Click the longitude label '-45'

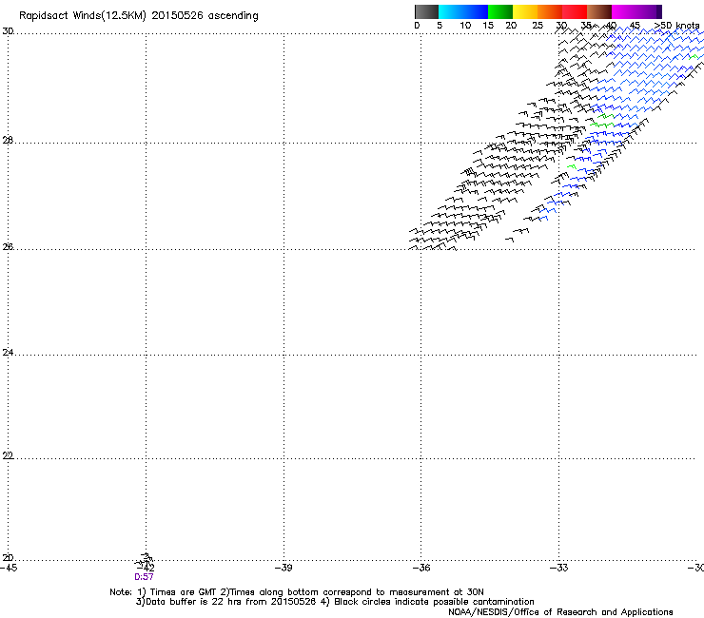(x=9, y=568)
